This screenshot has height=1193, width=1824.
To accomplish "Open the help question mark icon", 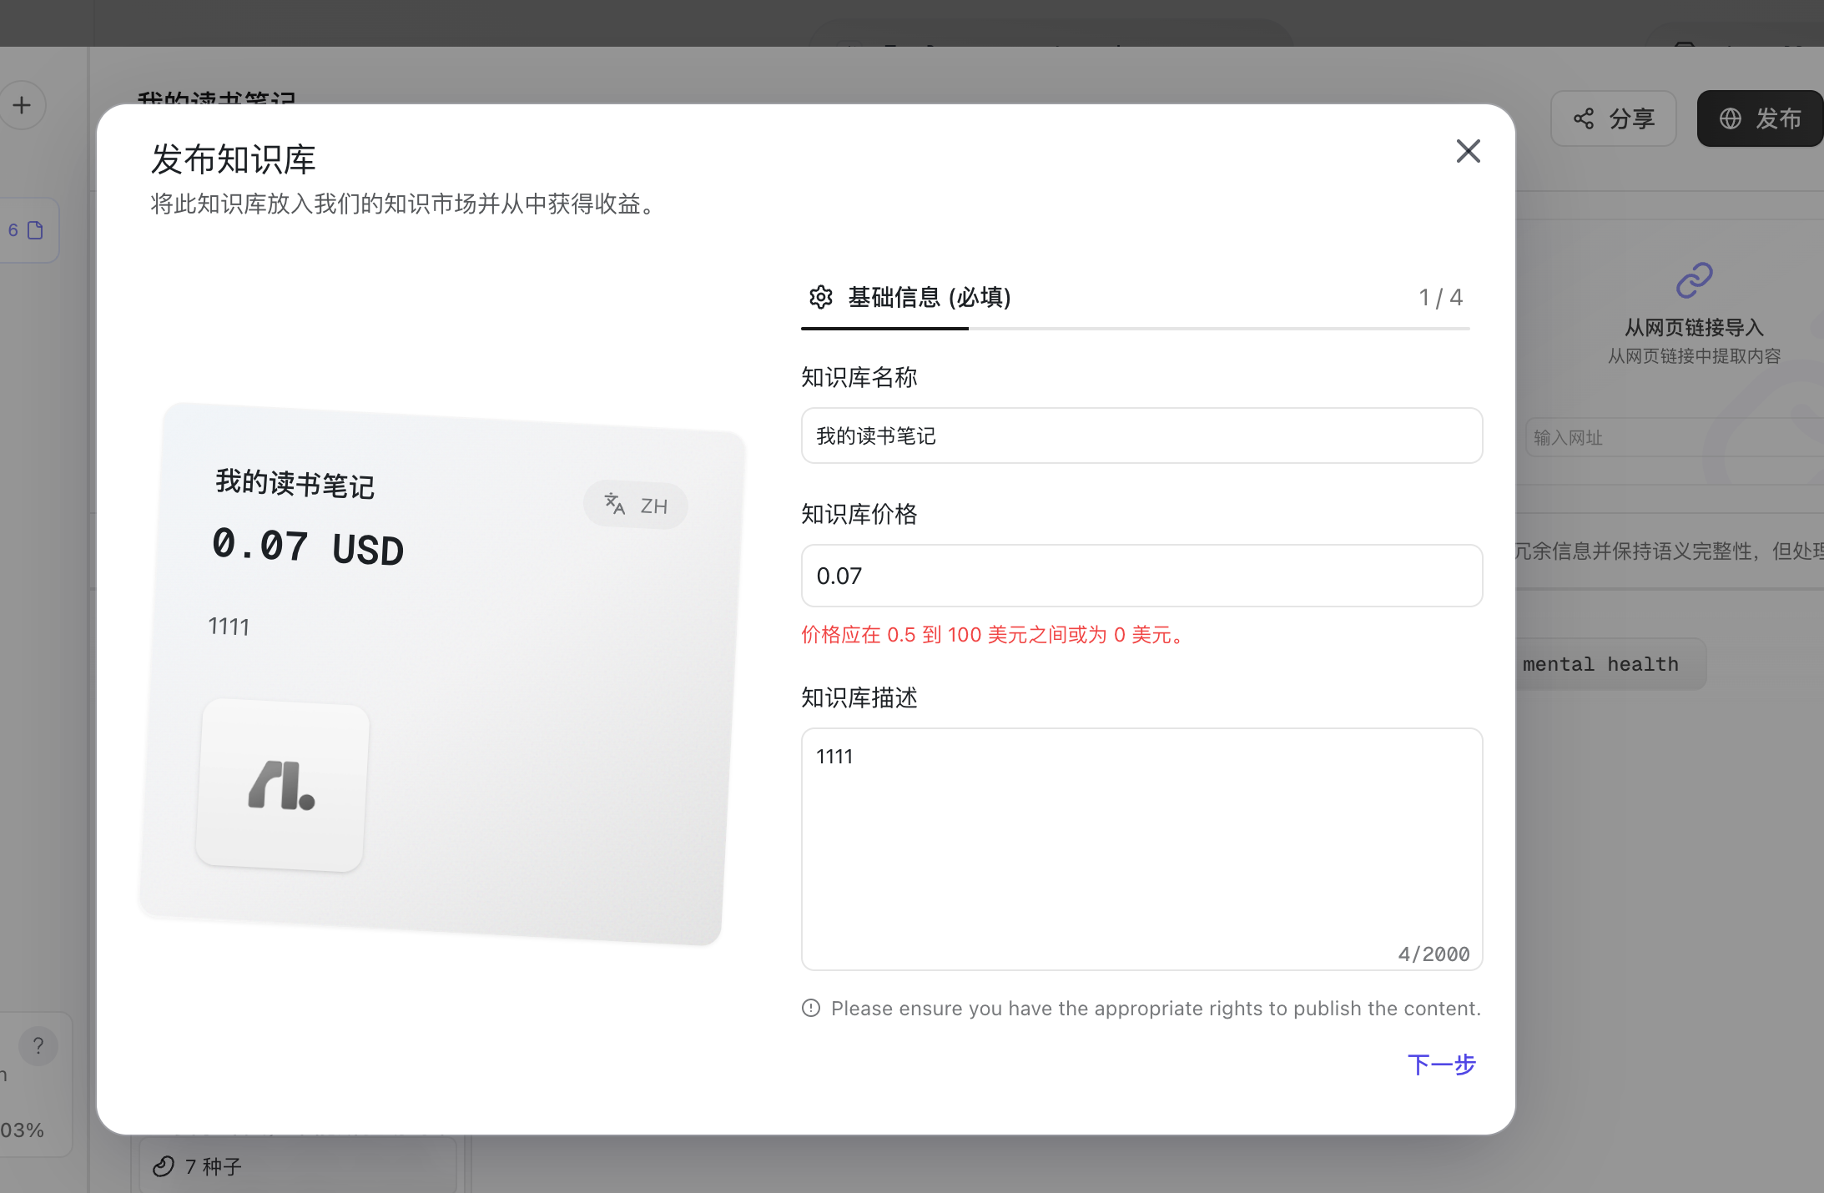I will coord(38,1045).
